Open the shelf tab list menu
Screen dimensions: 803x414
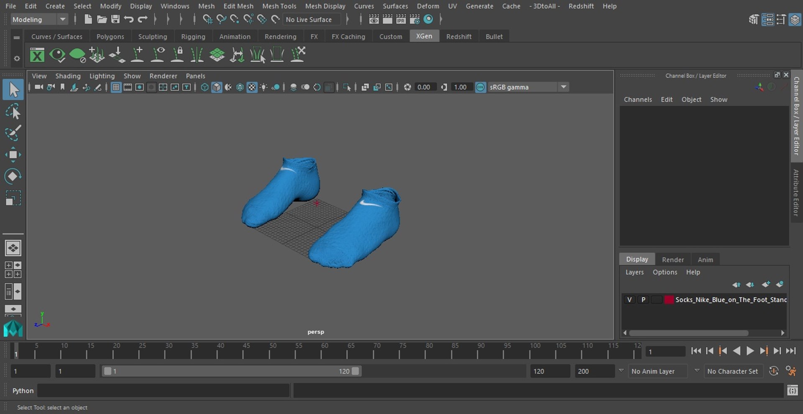click(x=16, y=37)
